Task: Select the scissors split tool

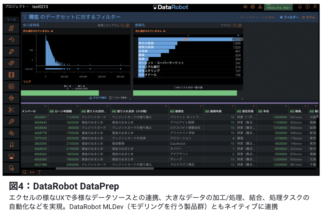Action: click(x=12, y=110)
